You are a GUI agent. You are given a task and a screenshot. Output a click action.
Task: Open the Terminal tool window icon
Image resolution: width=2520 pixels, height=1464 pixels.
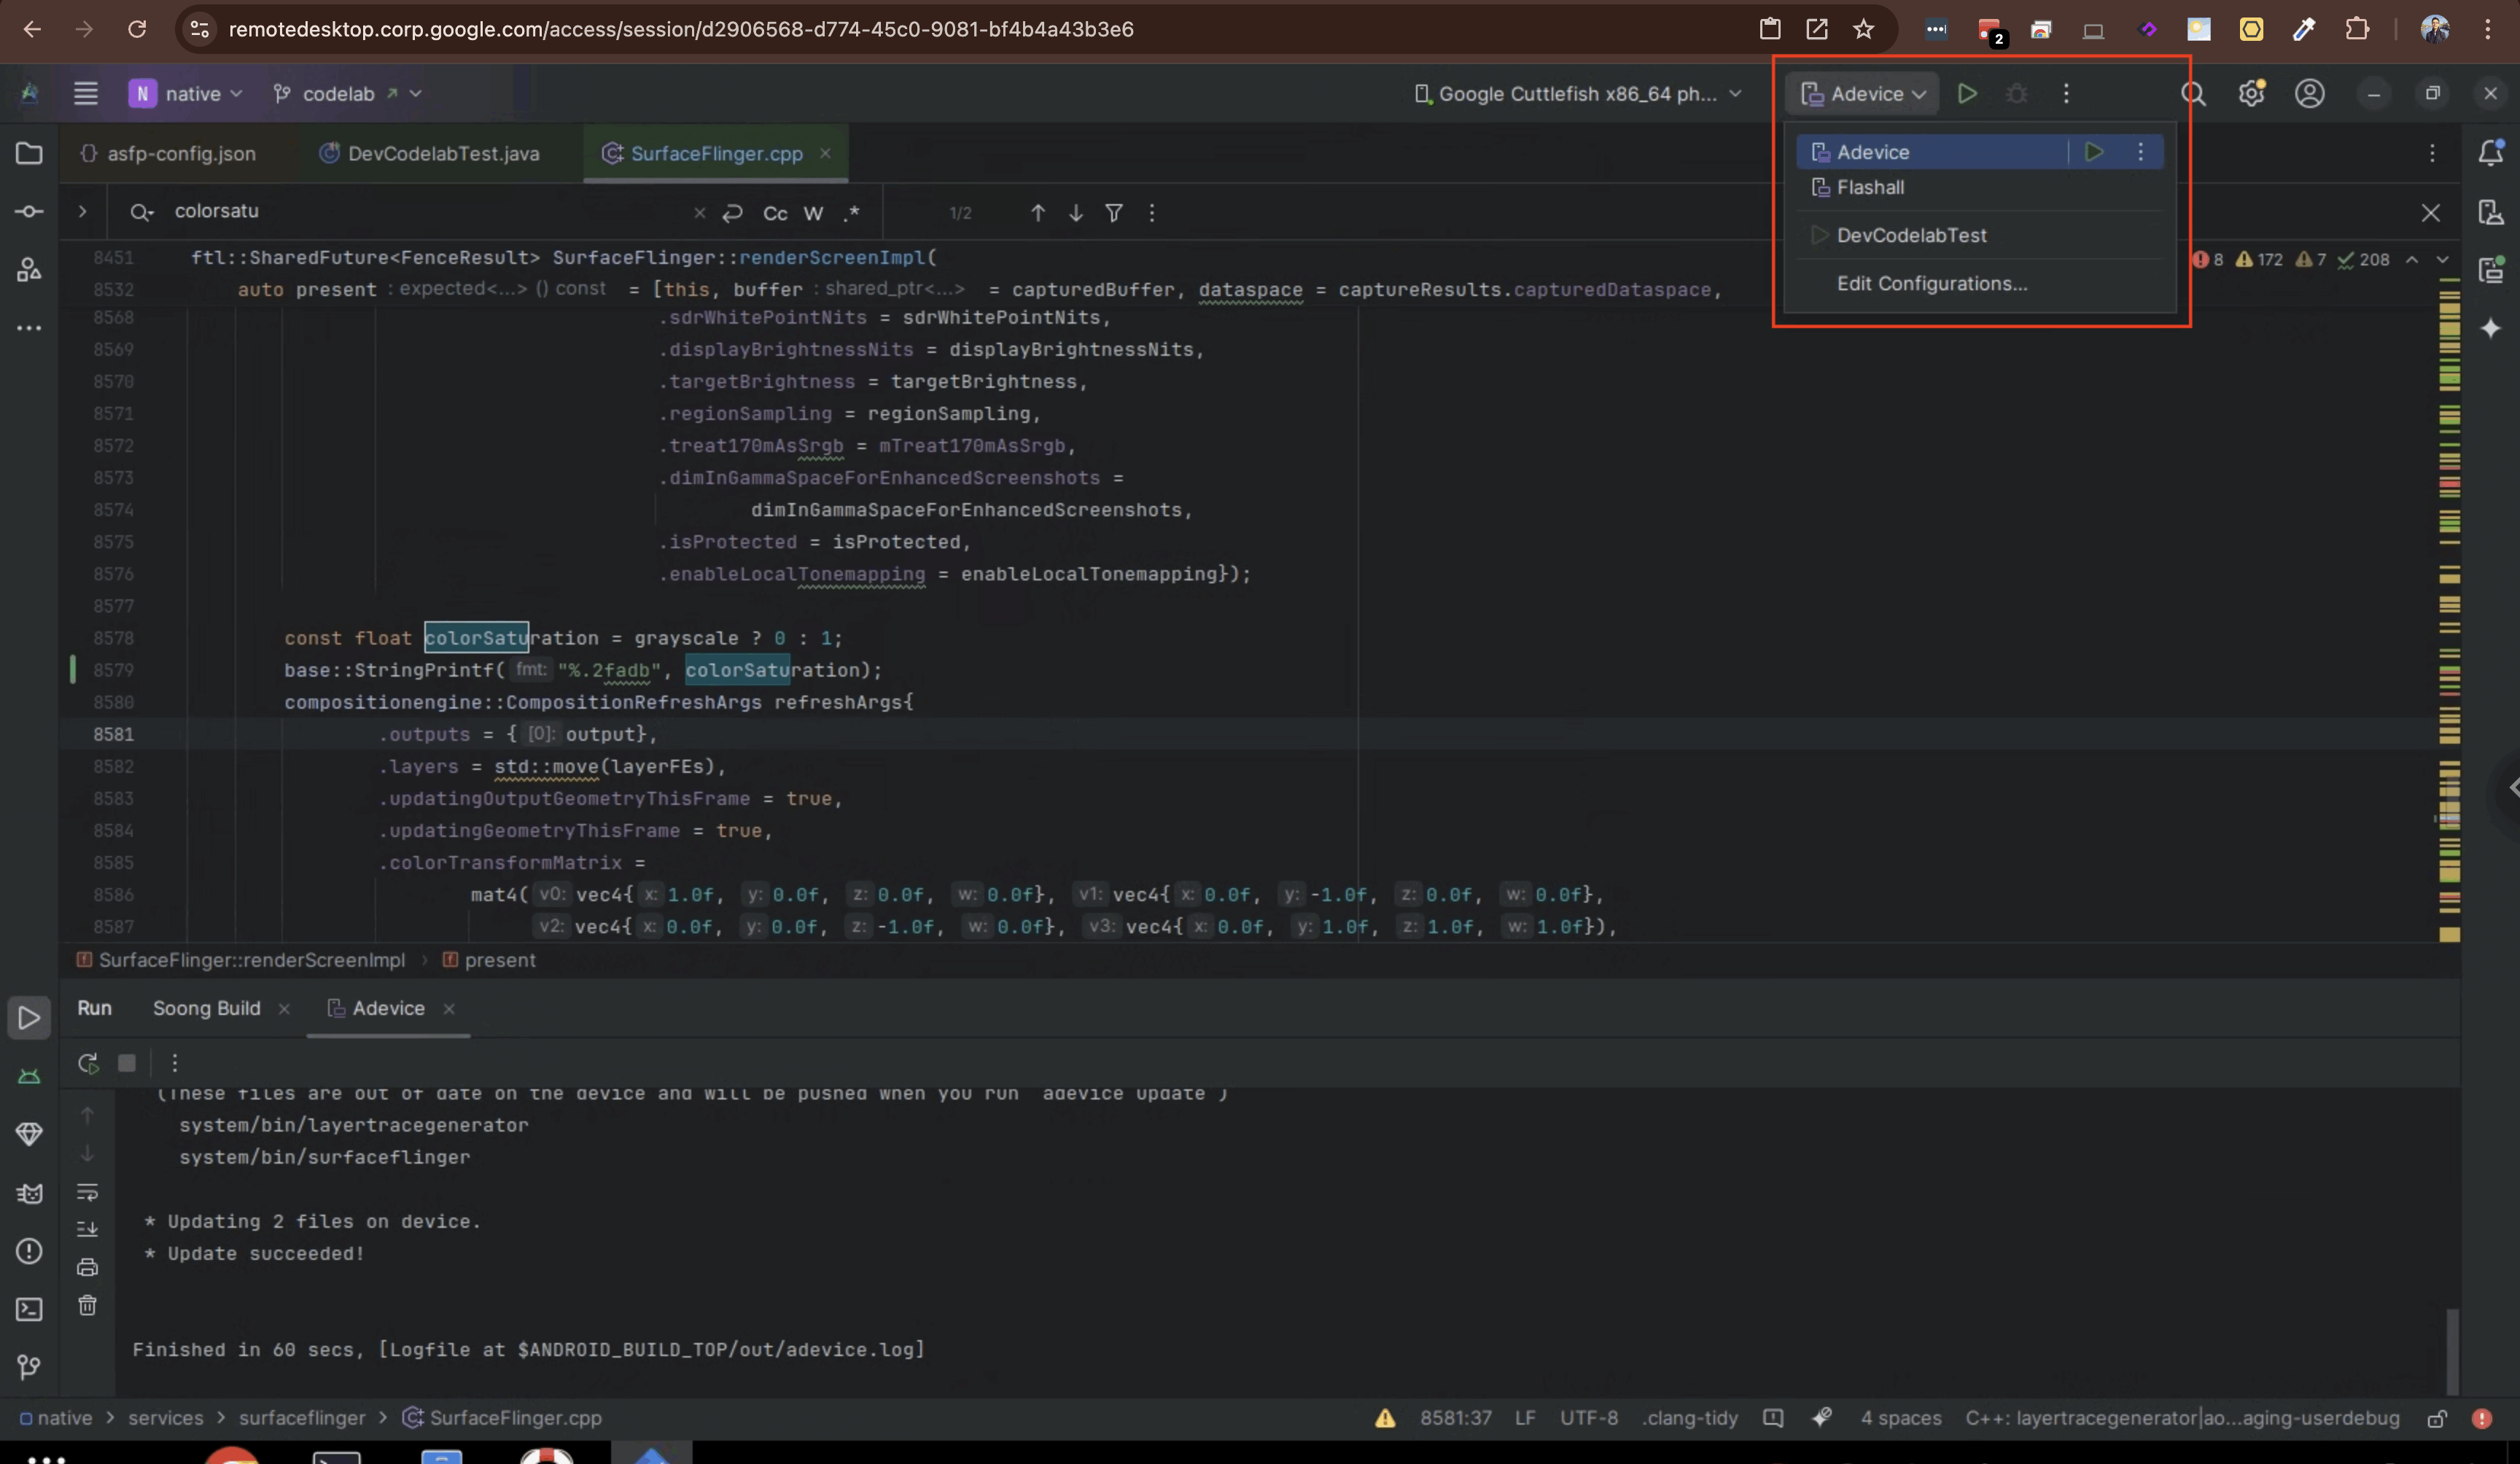[x=29, y=1309]
